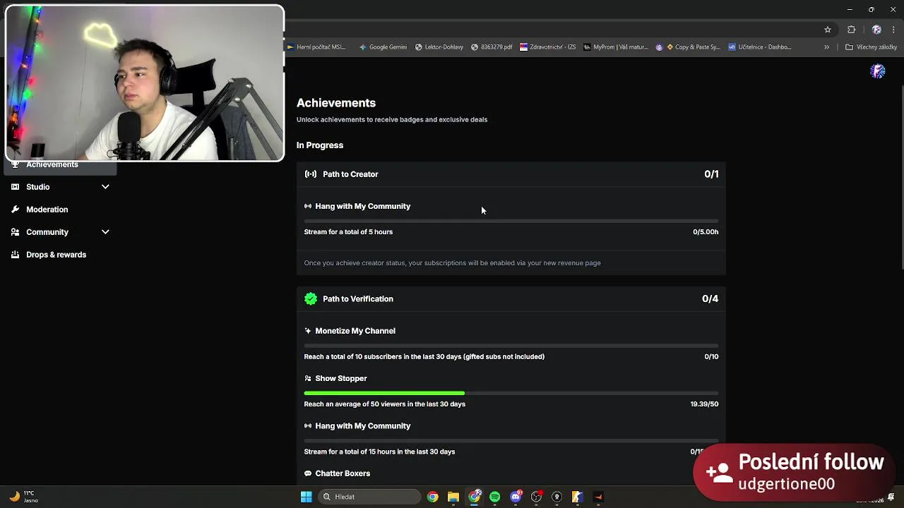
Task: Click the Stream for a total of 5 hours text
Action: tap(348, 232)
